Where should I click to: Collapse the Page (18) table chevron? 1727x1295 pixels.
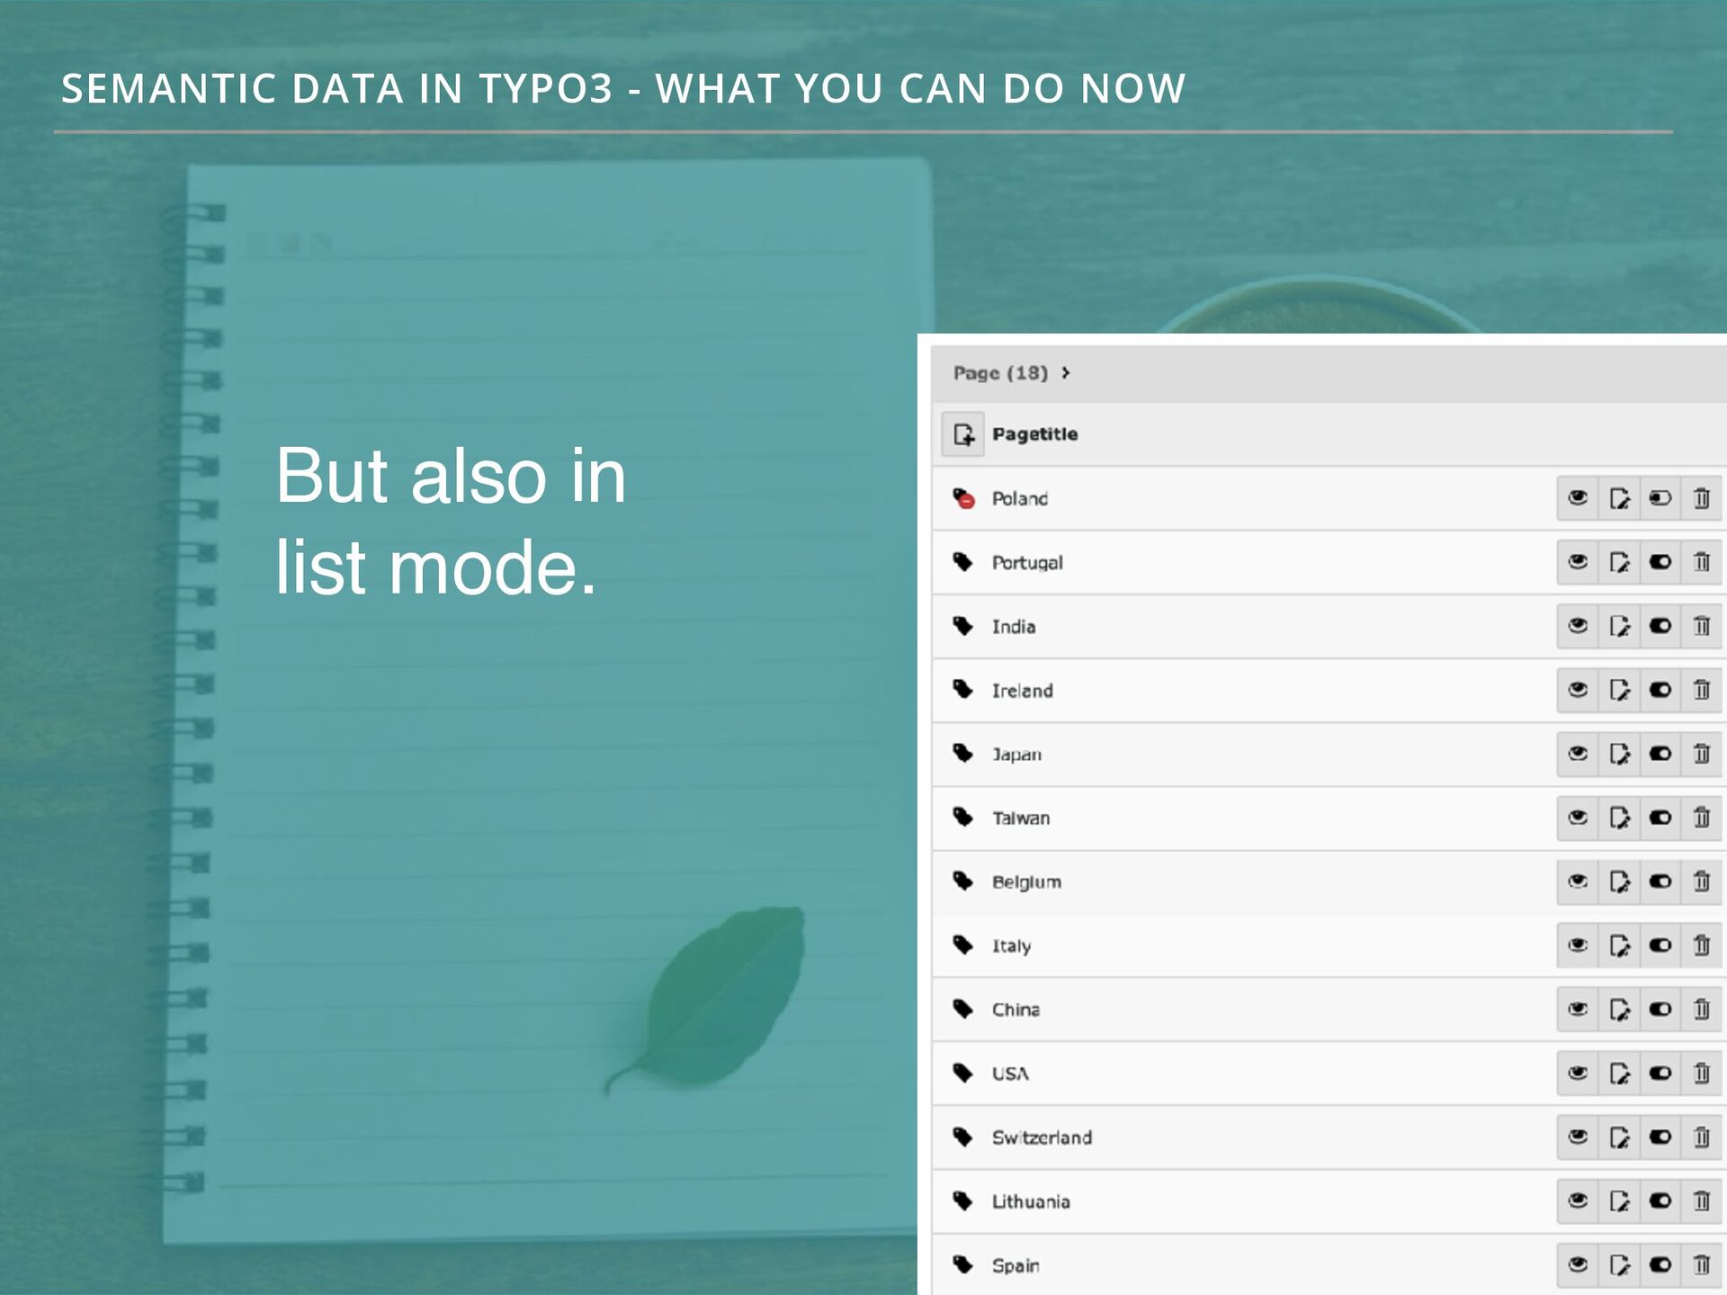click(1066, 372)
